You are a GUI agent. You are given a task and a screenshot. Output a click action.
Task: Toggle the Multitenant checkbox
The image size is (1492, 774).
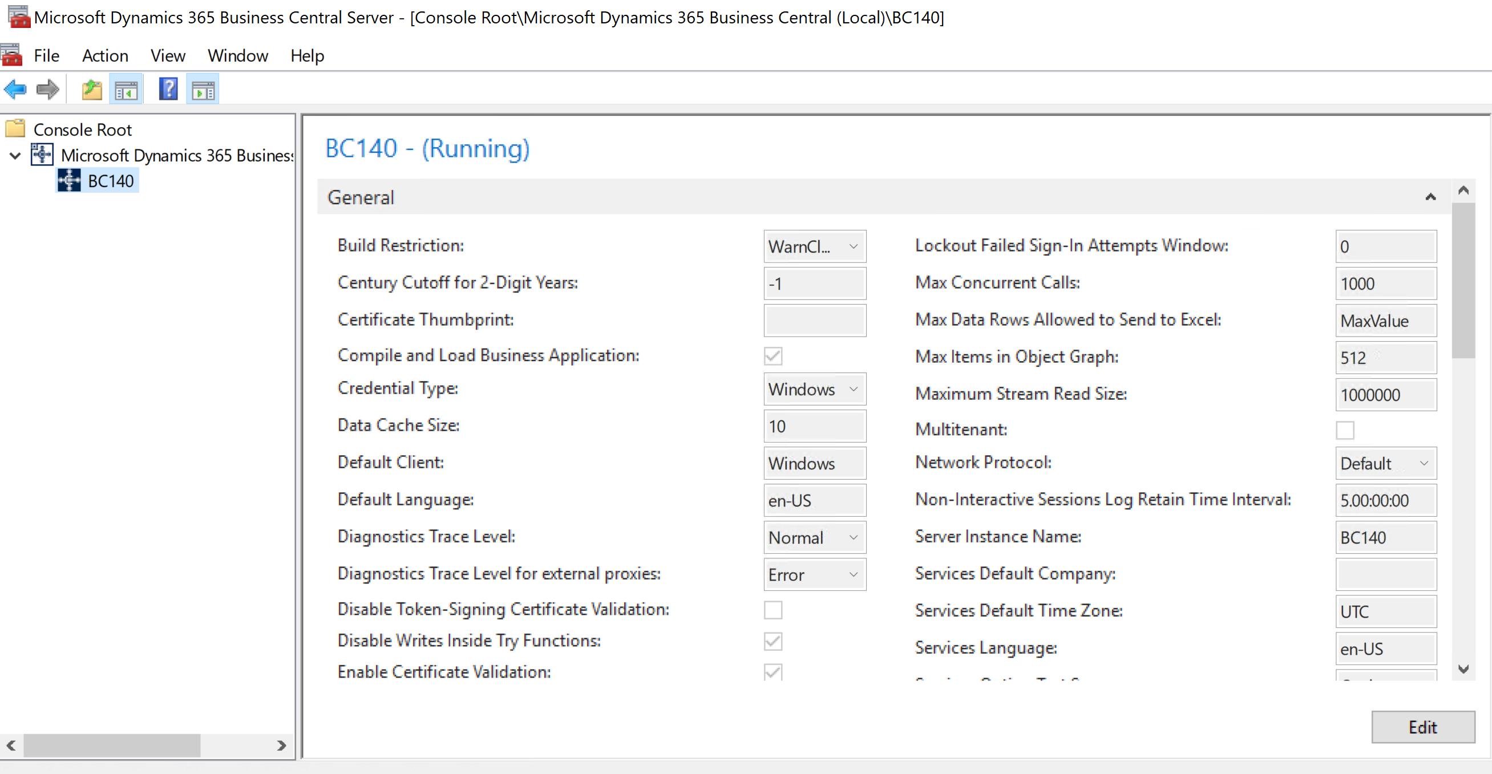[1345, 430]
